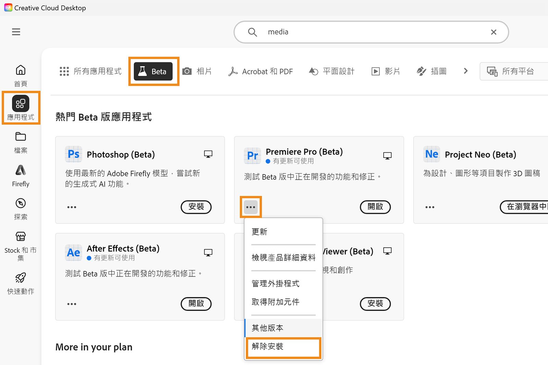
Task: Go to 首頁 Home in sidebar
Action: click(21, 76)
